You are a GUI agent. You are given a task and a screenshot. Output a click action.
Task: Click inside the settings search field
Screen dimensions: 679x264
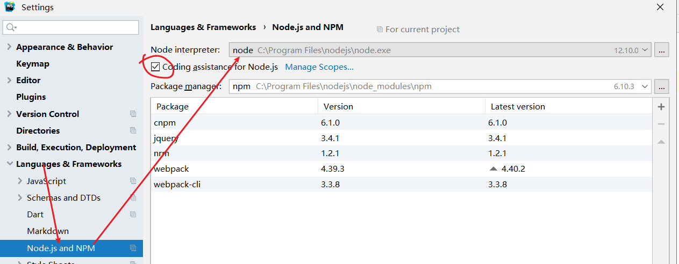(71, 27)
